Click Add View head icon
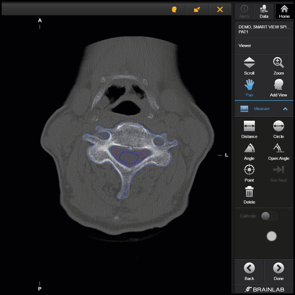Viewport: 295px width, 295px height. click(x=278, y=88)
